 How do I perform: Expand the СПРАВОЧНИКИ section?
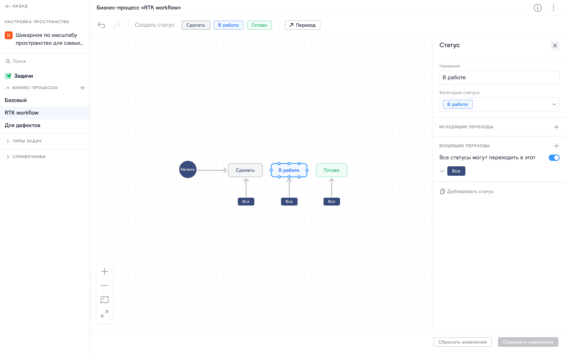point(8,157)
